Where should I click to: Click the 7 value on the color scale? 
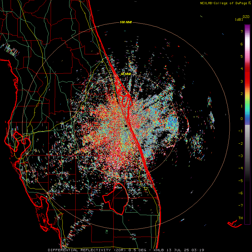(242, 31)
